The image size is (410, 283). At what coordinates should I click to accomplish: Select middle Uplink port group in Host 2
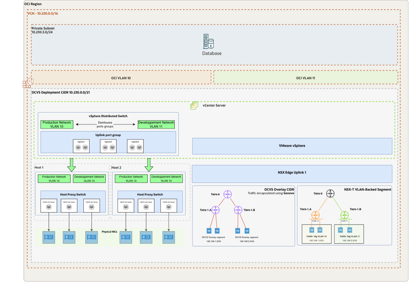(x=146, y=205)
